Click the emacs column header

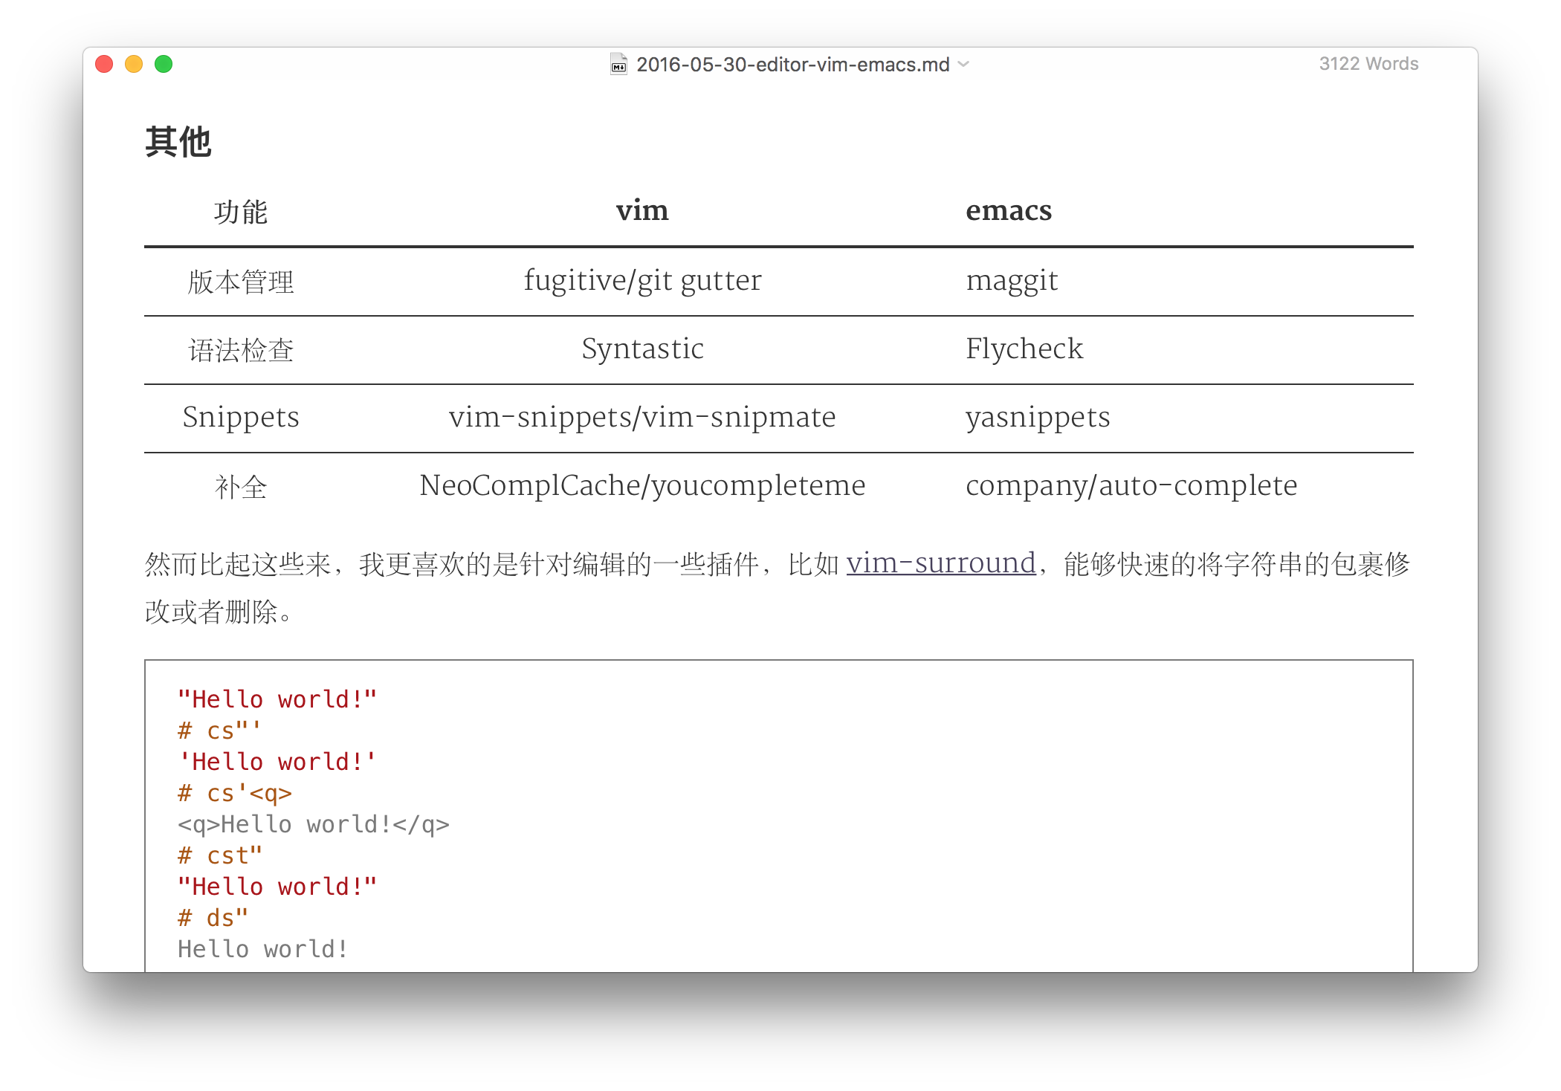click(1008, 211)
